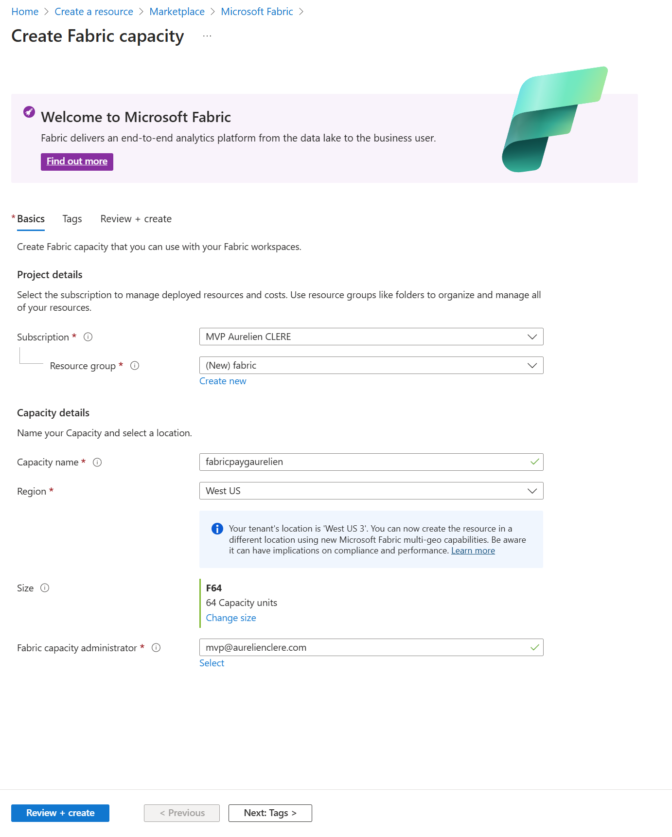
Task: Click the Find out more button
Action: point(77,161)
